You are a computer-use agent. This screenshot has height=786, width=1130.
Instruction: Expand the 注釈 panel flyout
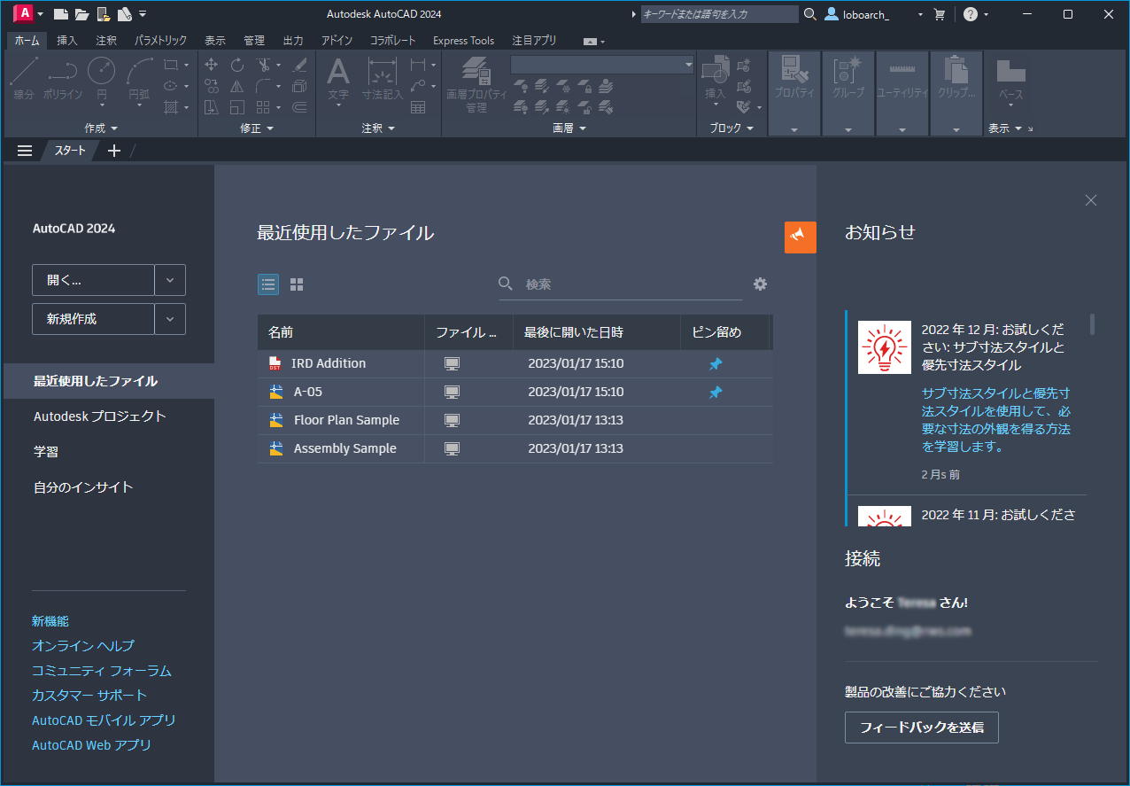click(x=378, y=128)
